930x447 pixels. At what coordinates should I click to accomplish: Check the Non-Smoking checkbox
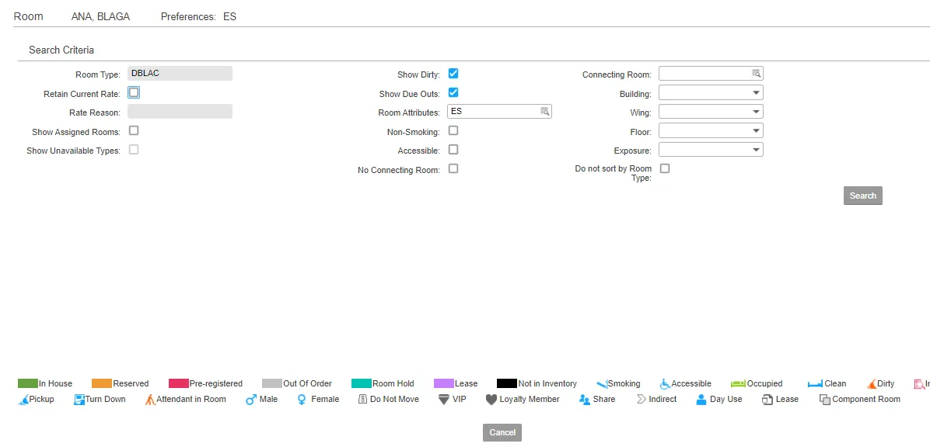(454, 131)
